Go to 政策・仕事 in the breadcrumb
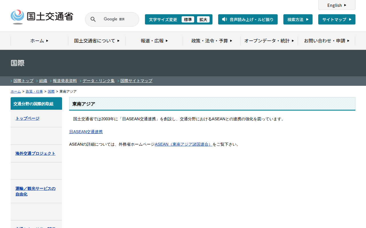 tap(34, 91)
